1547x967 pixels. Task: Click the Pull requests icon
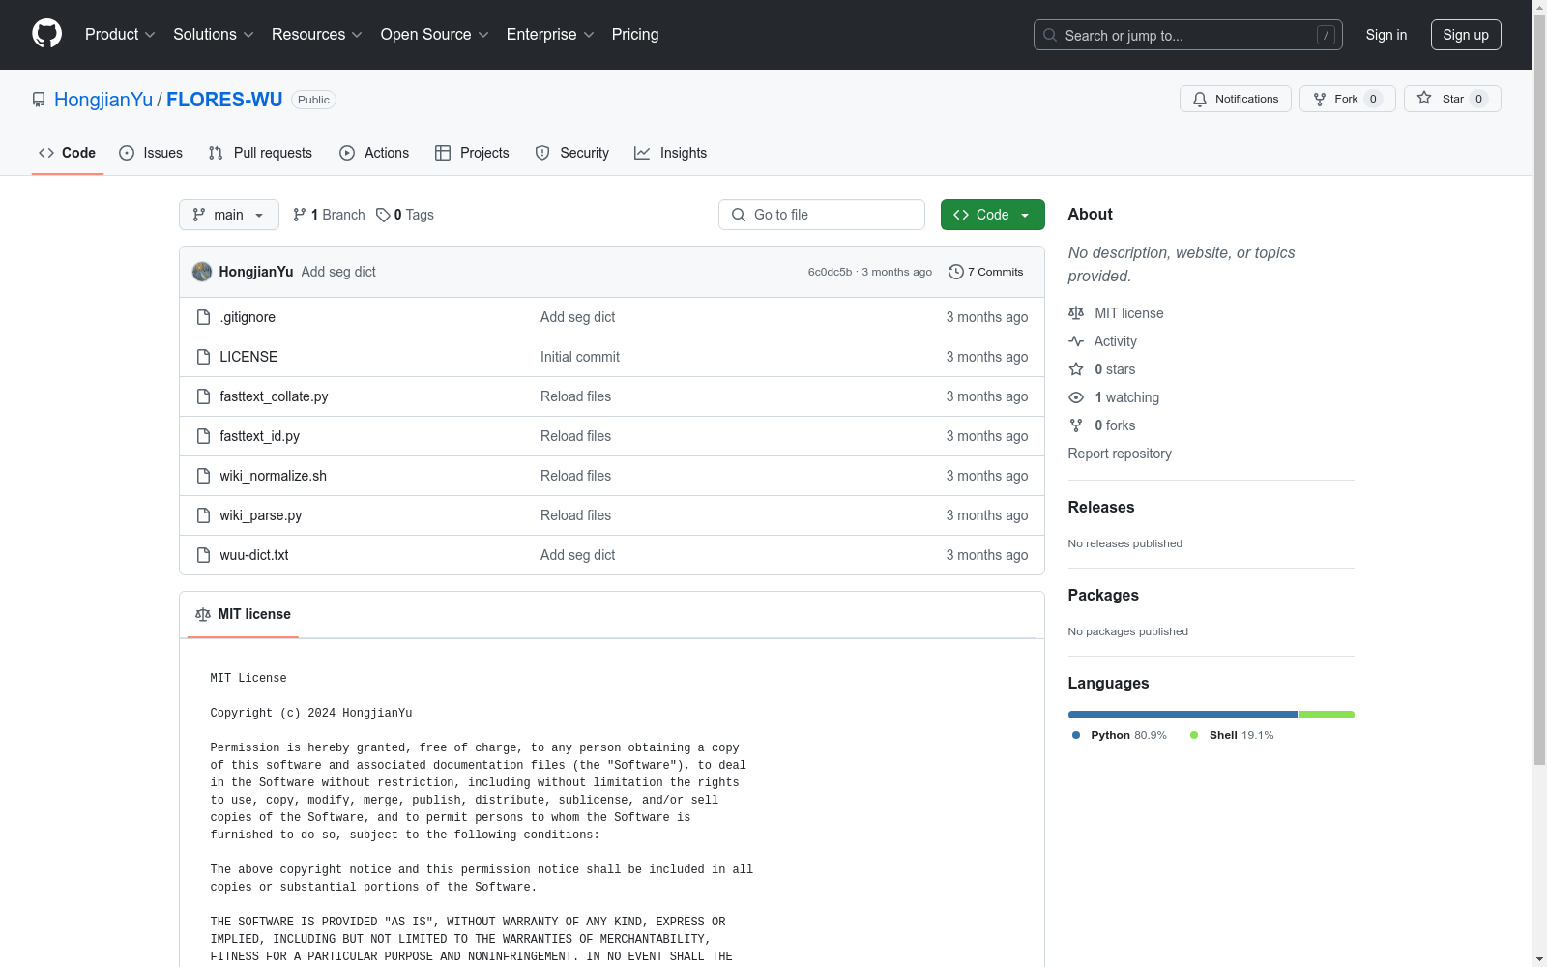tap(216, 153)
